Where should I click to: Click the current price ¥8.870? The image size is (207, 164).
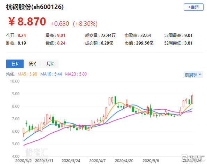click(x=27, y=22)
